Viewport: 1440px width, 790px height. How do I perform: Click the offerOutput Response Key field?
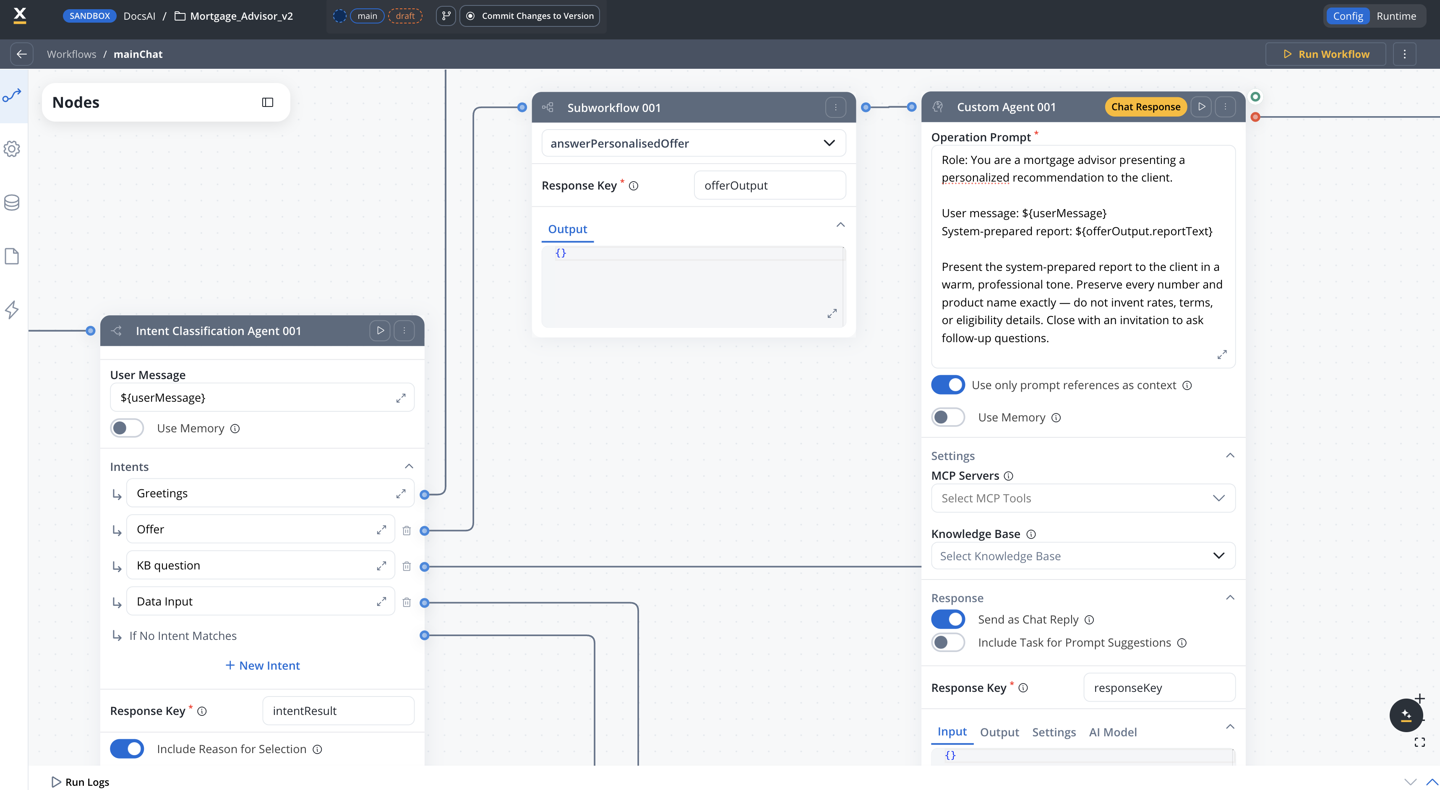[769, 185]
